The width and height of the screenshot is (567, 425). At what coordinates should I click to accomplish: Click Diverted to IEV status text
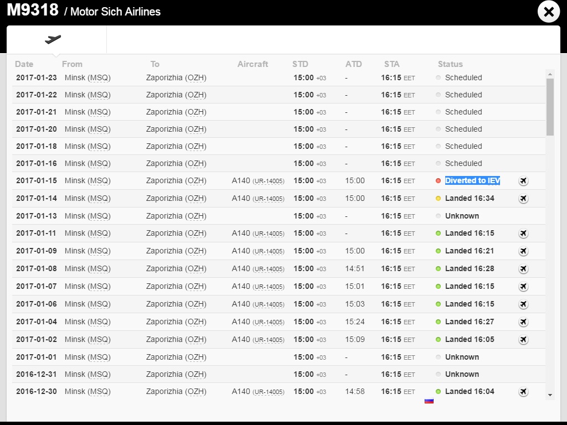(x=472, y=180)
